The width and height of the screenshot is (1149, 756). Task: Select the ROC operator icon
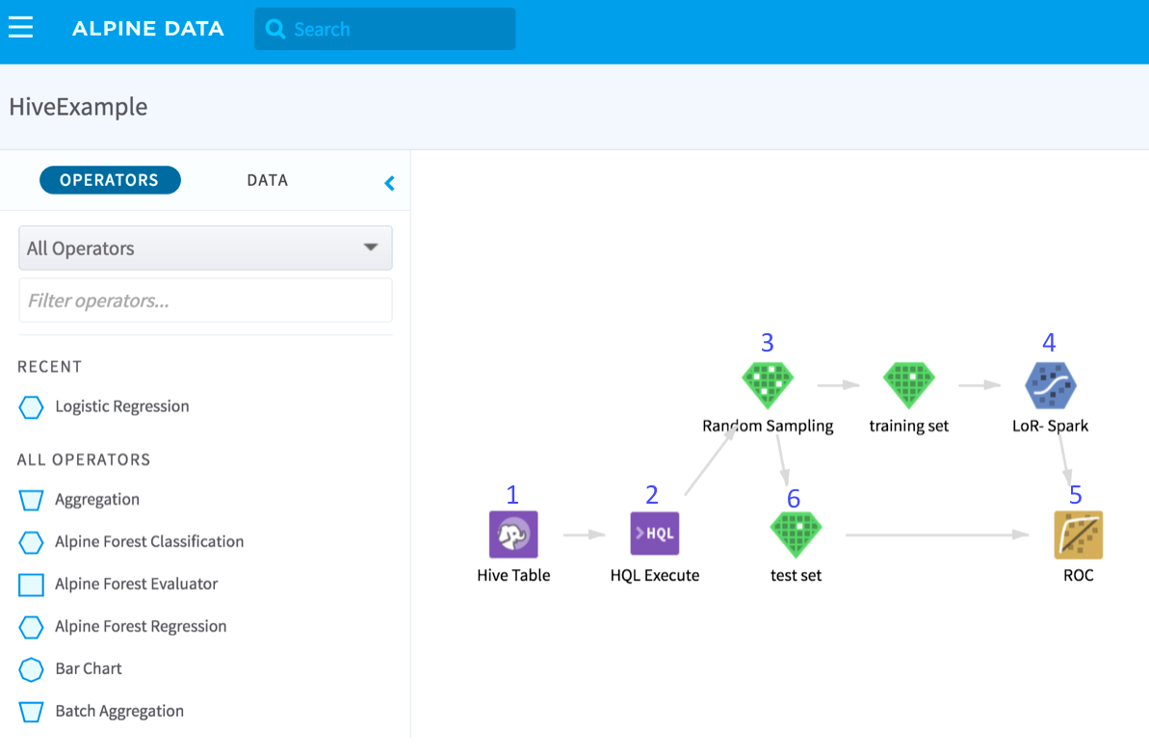[1078, 534]
